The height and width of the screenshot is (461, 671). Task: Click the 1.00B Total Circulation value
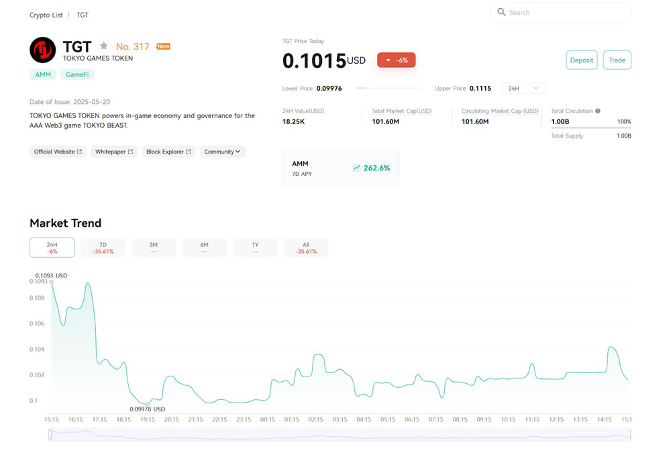coord(560,121)
